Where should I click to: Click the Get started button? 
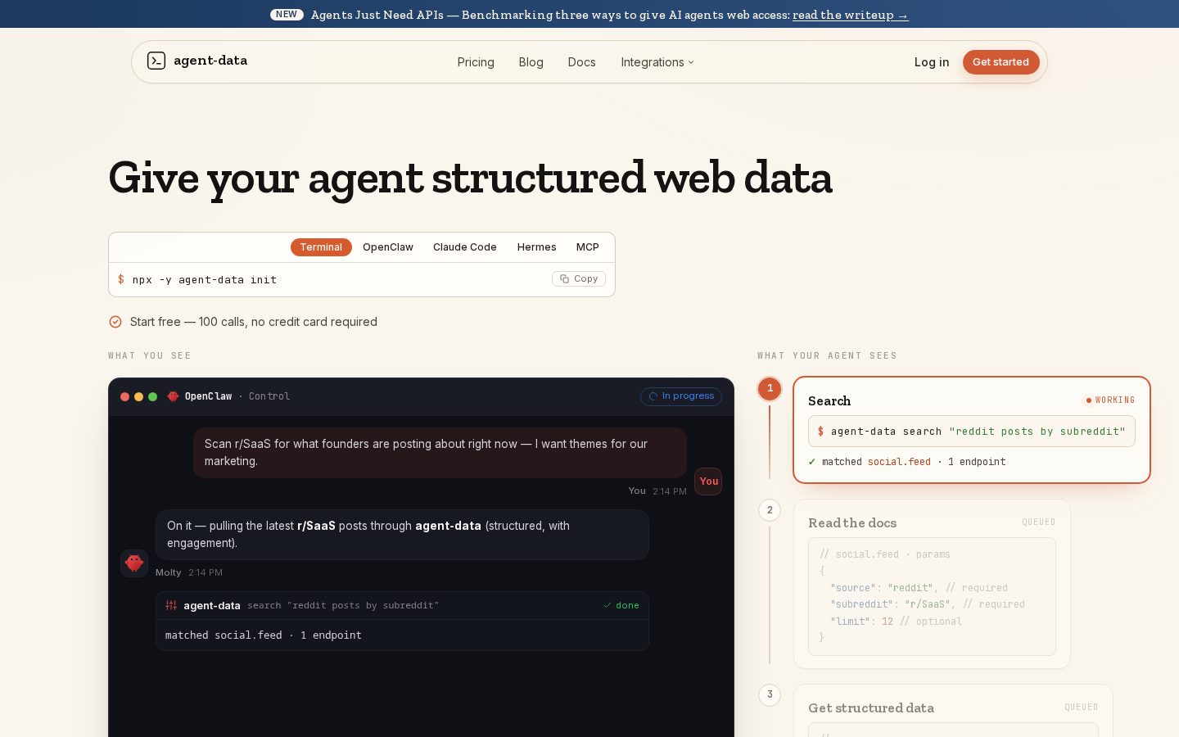1001,62
